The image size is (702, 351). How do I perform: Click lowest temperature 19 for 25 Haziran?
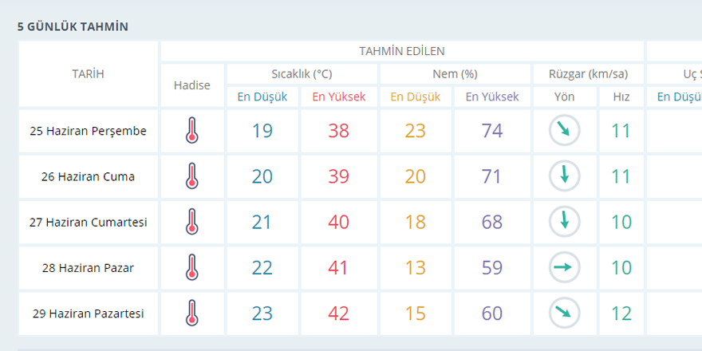click(x=262, y=131)
